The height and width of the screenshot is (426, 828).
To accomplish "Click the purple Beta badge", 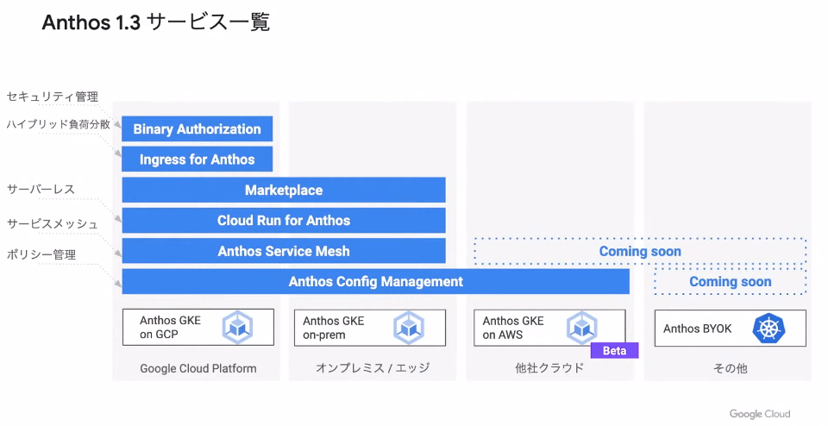I will coord(614,350).
